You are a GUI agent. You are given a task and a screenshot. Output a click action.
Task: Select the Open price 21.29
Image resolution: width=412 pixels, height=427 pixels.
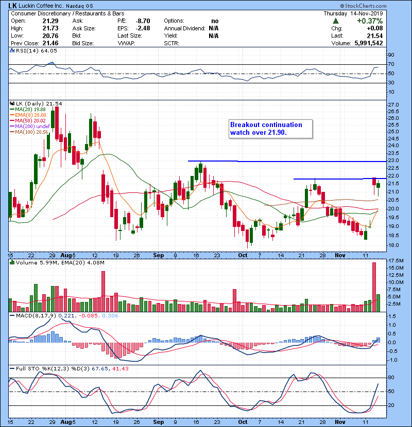click(50, 21)
